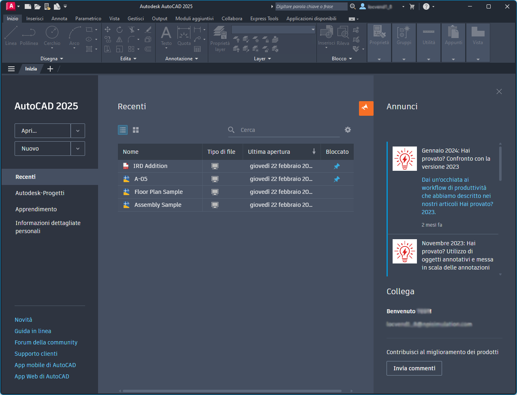Screen dimensions: 517x395
Task: Open the Vista ribbon tab
Action: coord(114,19)
